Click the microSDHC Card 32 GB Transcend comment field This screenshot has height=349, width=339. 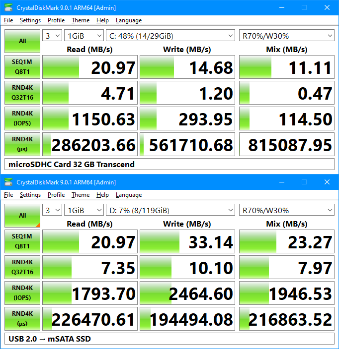169,164
